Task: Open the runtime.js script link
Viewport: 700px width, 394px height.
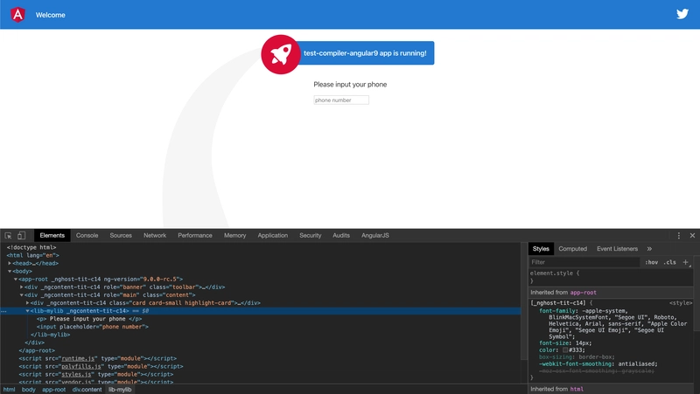Action: click(x=78, y=358)
